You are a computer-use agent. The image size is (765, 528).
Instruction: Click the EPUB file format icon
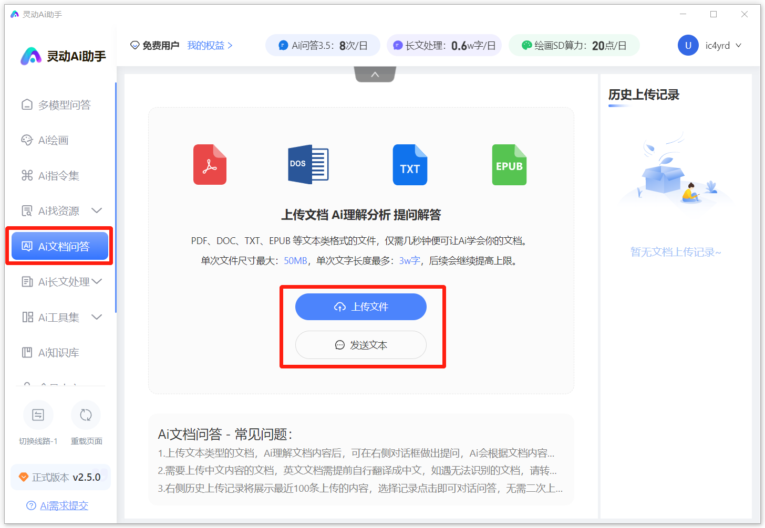pyautogui.click(x=509, y=165)
